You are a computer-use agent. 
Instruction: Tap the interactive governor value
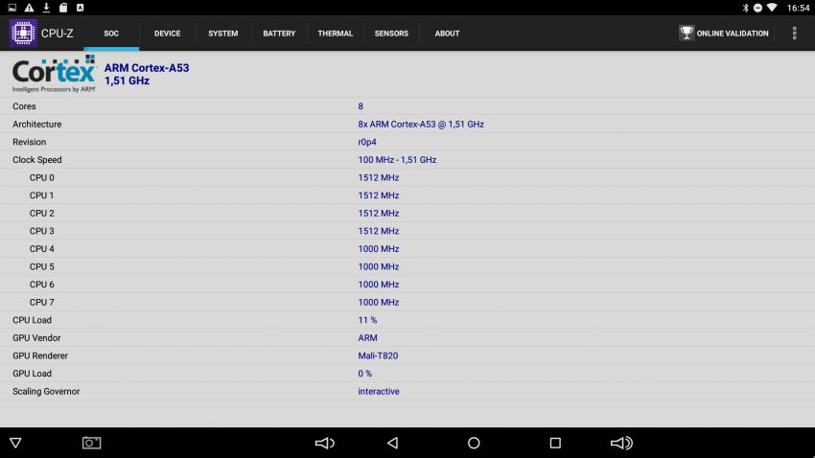(x=379, y=392)
